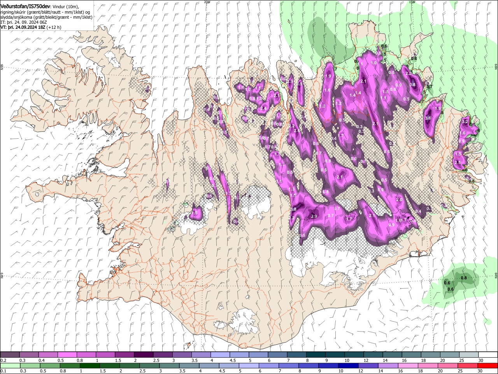
Task: Pick the lower legend swatch between 3 and 3.5
Action: [169, 365]
